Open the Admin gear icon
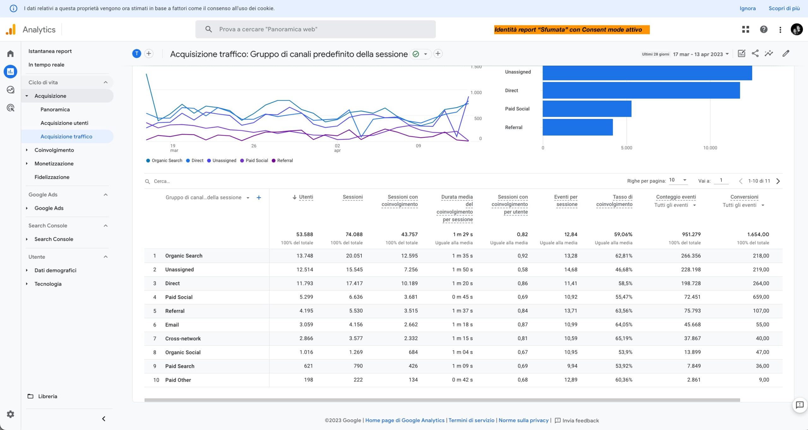This screenshot has width=808, height=430. [10, 414]
